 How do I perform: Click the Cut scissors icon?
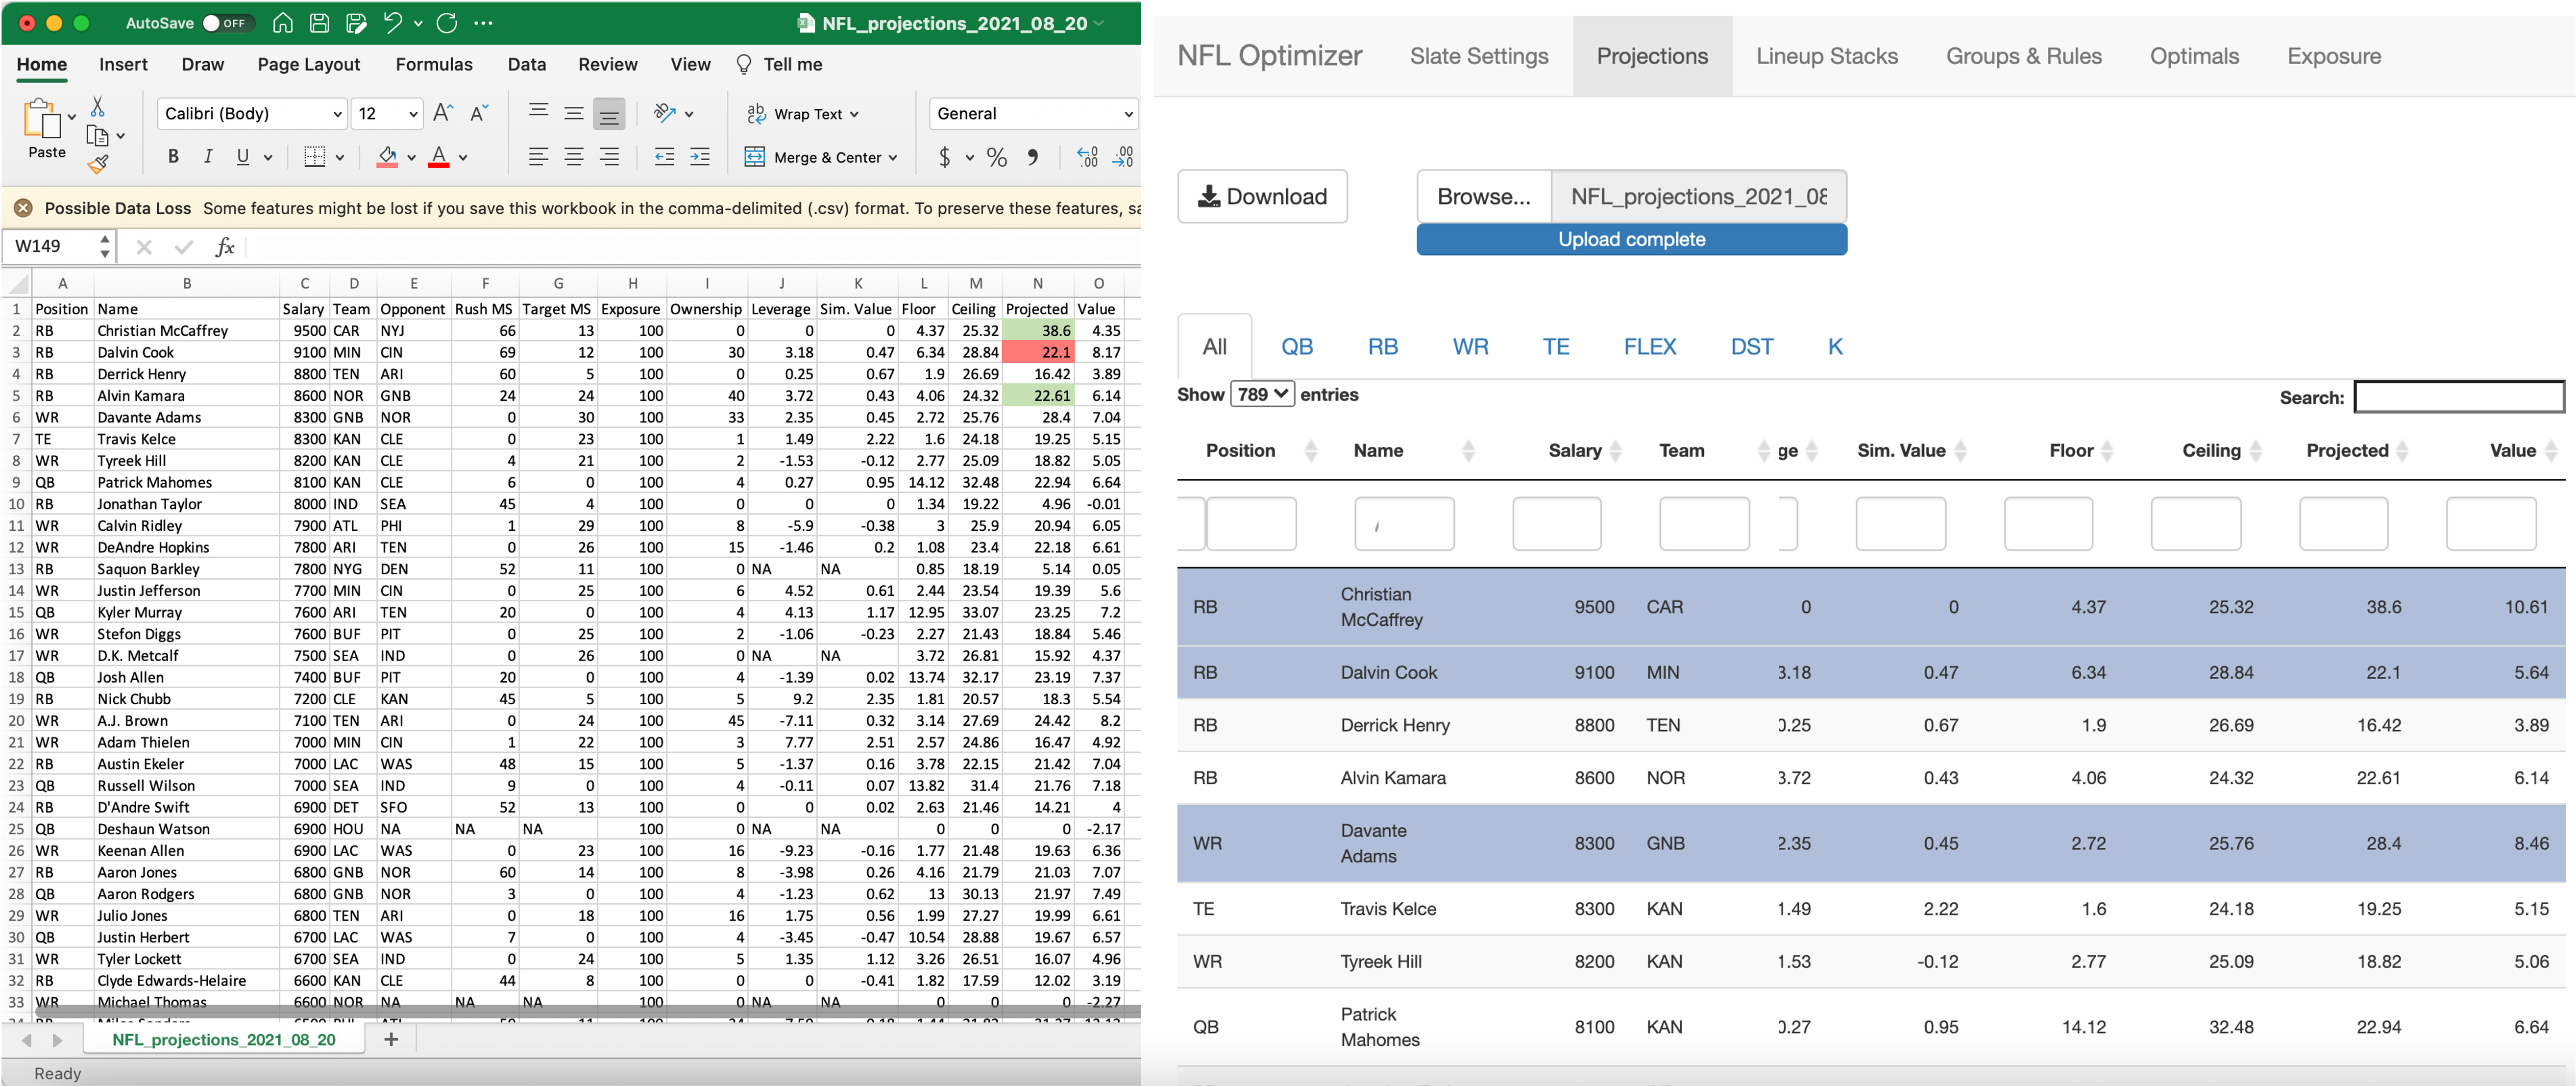coord(97,106)
